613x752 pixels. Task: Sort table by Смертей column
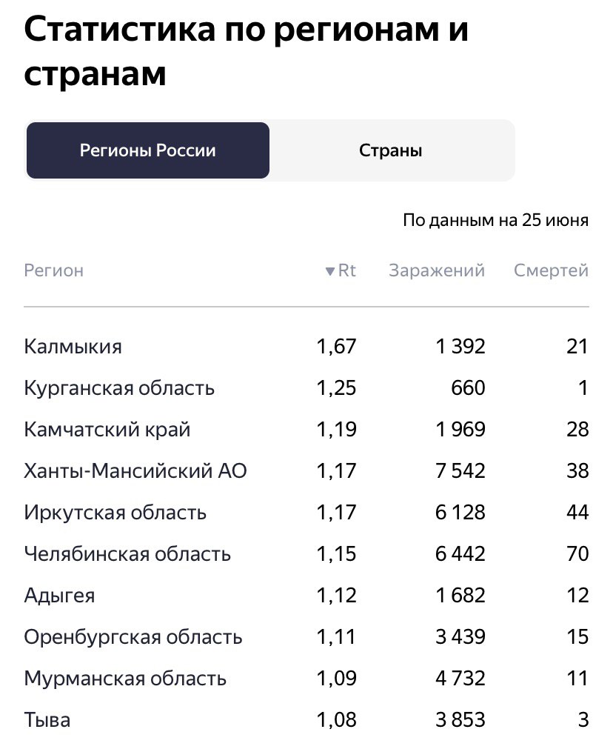(551, 271)
